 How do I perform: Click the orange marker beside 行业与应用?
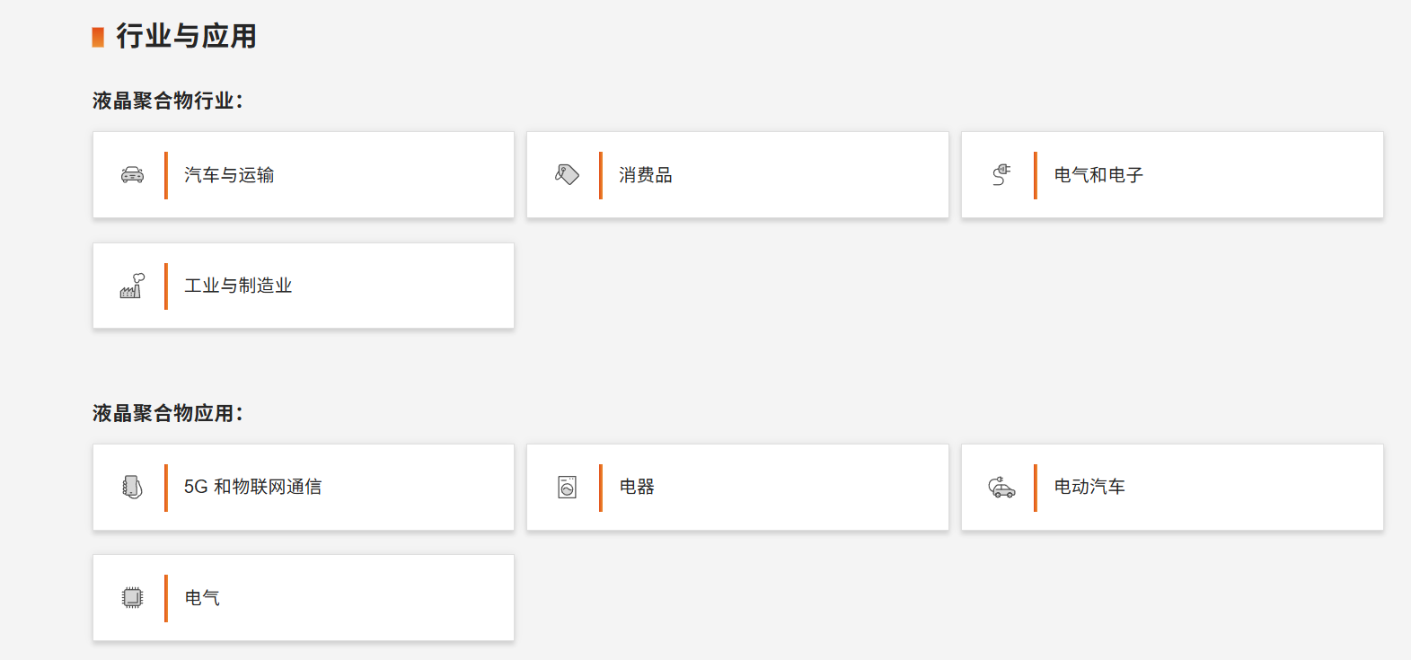coord(98,37)
